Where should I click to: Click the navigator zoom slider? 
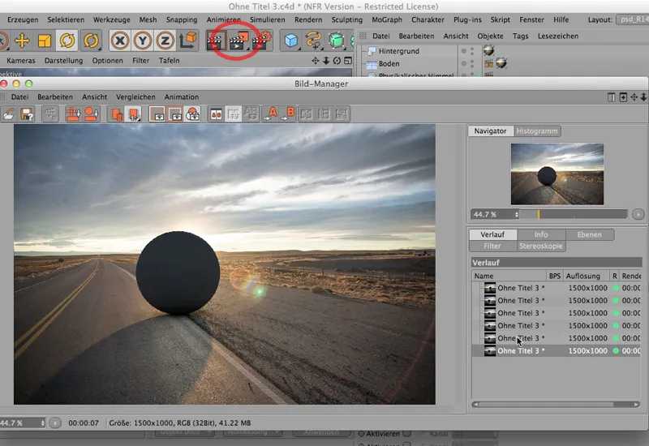click(582, 214)
